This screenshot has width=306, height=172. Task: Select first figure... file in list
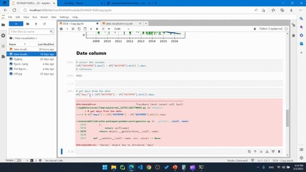32,69
